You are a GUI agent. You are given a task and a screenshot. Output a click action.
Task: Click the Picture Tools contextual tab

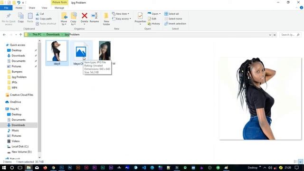point(59,2)
